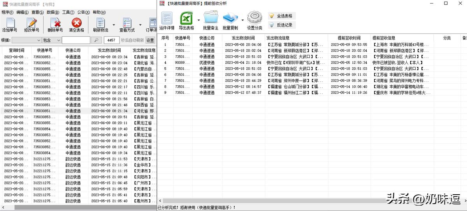
Task: Click the magnifier search icon button
Action: tap(97, 40)
